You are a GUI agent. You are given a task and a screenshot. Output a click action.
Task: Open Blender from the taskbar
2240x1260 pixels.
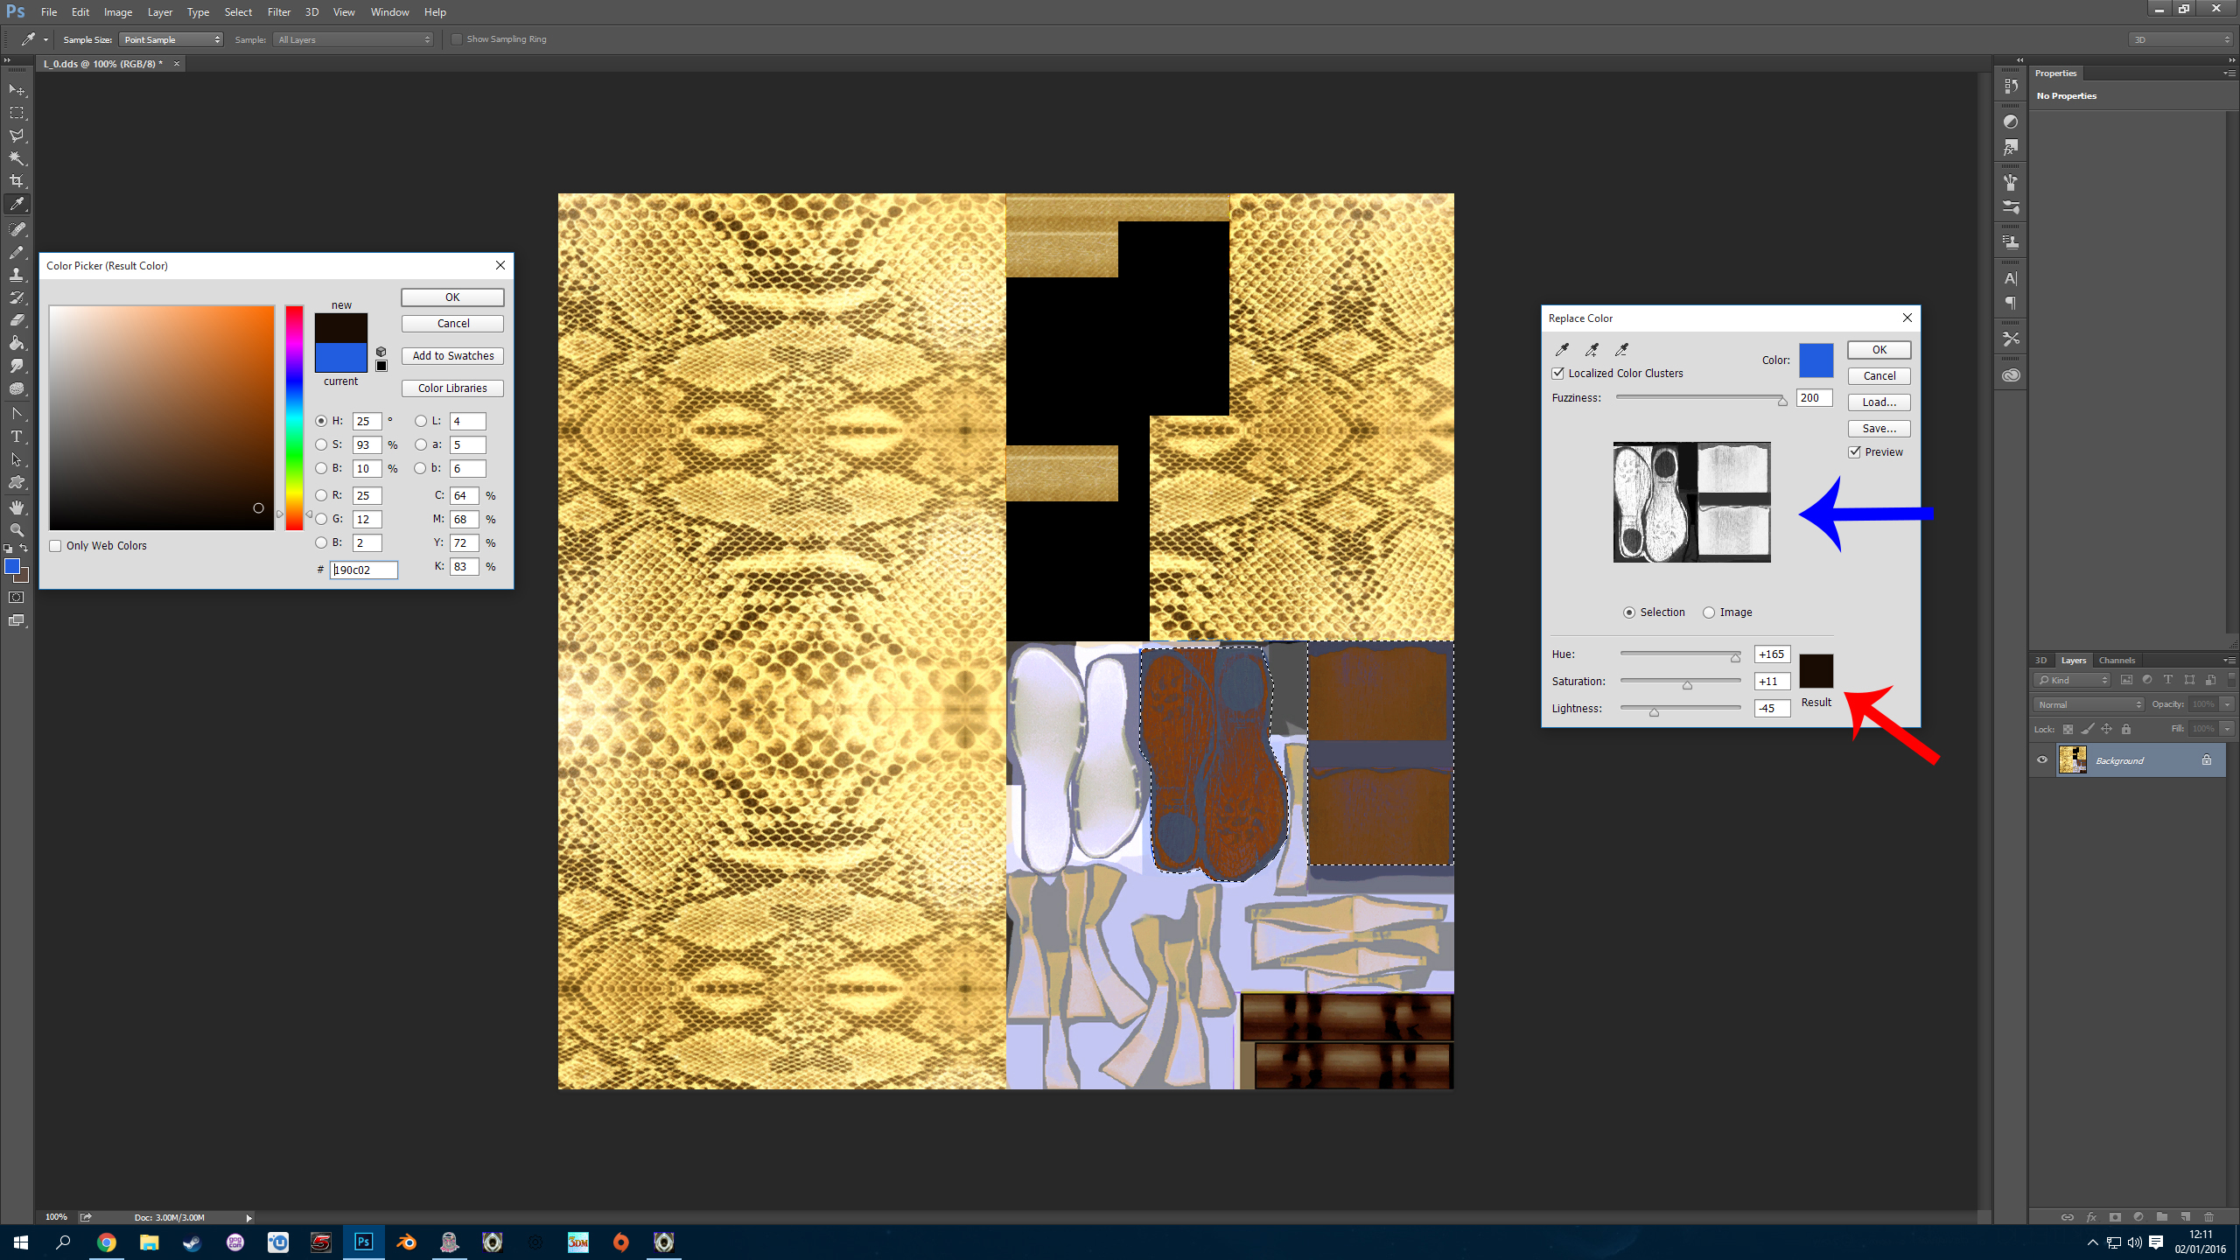pyautogui.click(x=406, y=1242)
